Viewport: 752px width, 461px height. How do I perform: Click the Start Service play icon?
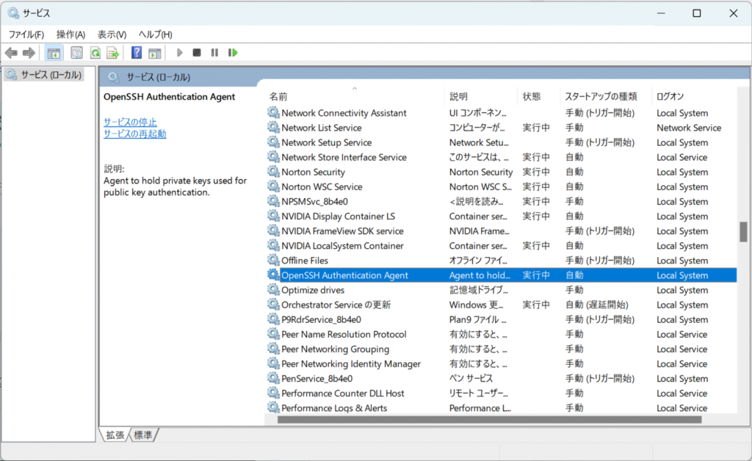pos(179,53)
